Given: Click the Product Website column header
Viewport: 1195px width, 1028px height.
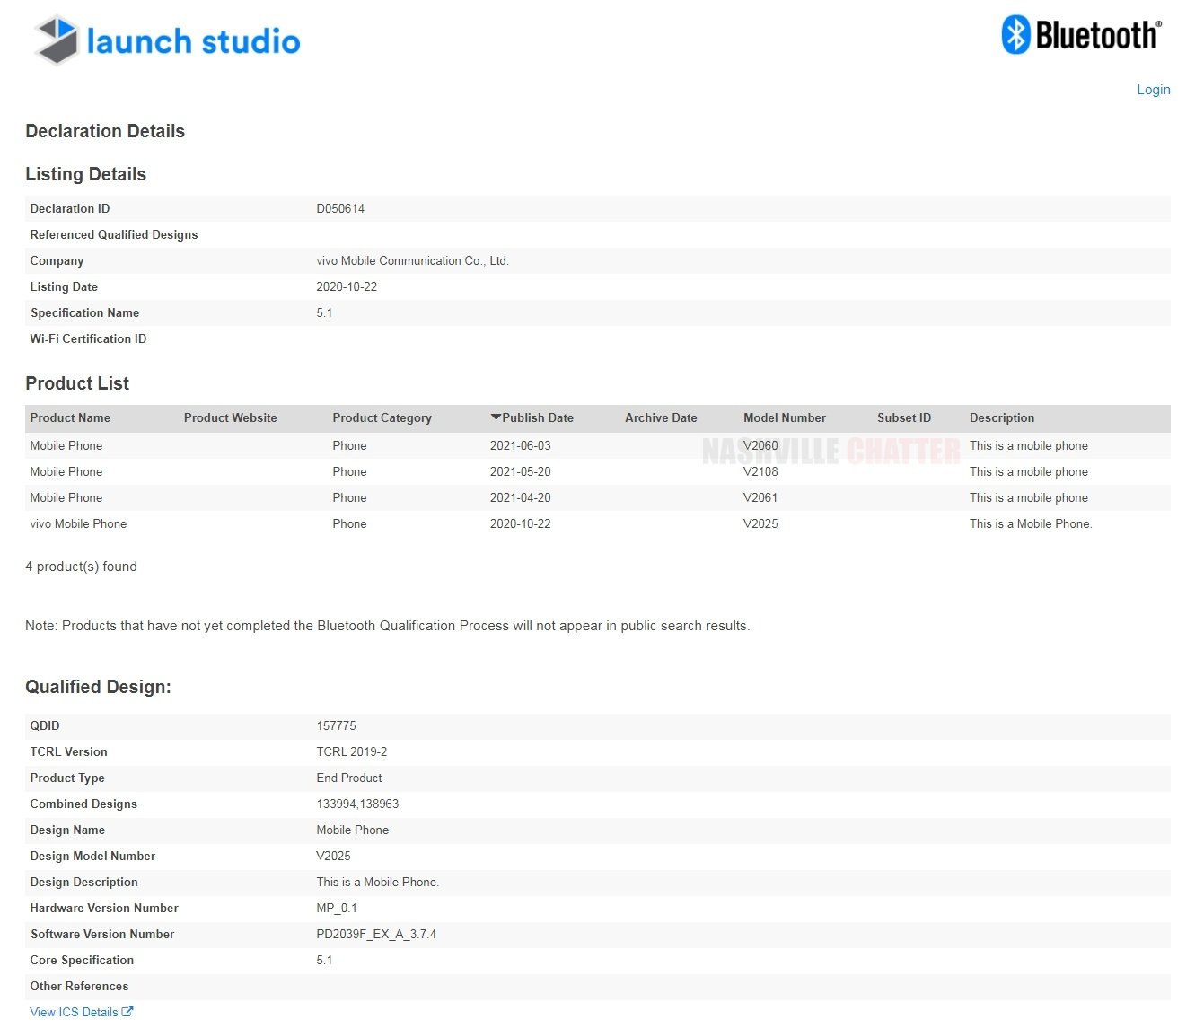Looking at the screenshot, I should [x=230, y=418].
